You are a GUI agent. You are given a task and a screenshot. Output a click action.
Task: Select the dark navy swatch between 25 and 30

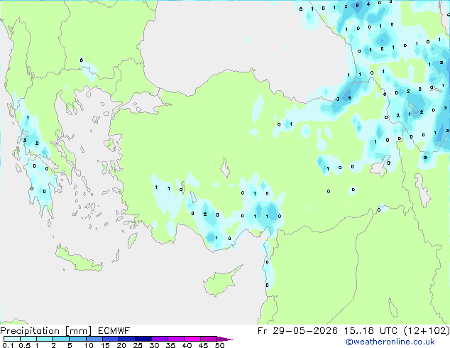(x=143, y=339)
